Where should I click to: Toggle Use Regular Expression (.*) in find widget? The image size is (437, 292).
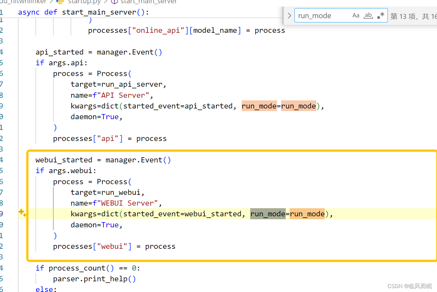[x=381, y=16]
